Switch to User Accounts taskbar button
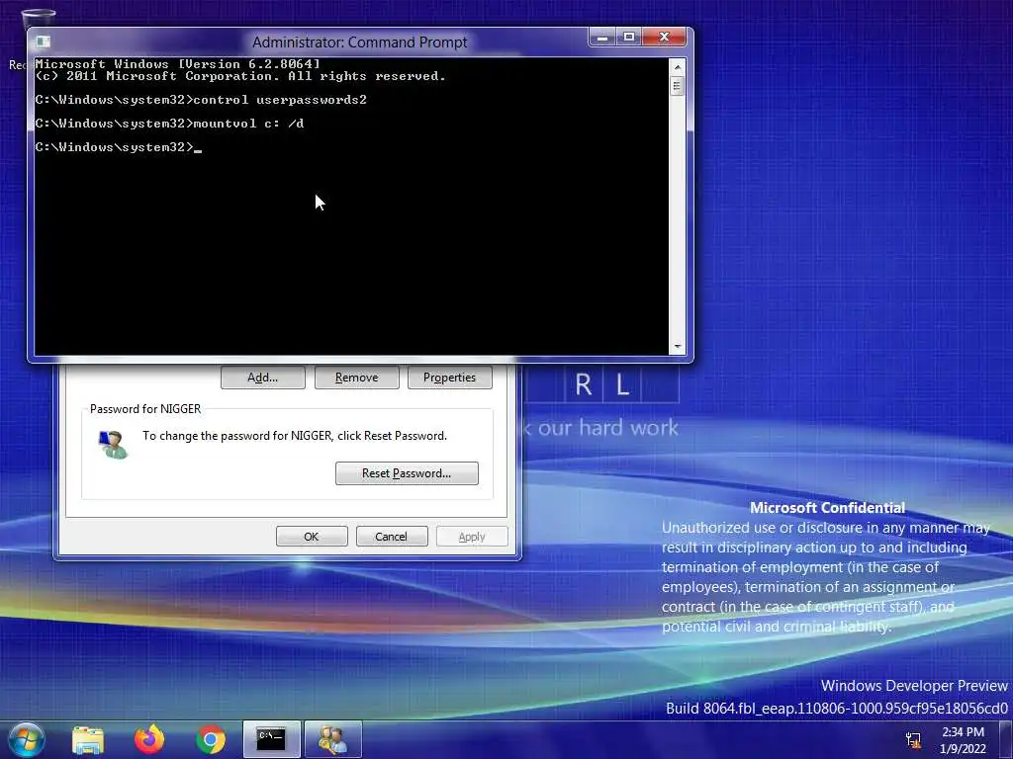This screenshot has height=759, width=1013. (x=332, y=739)
